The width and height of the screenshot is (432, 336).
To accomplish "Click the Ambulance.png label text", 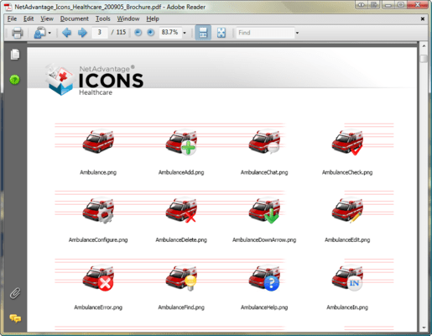I will (98, 172).
